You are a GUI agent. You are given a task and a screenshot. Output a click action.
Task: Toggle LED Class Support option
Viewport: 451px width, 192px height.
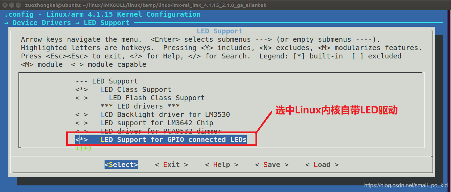[x=123, y=89]
